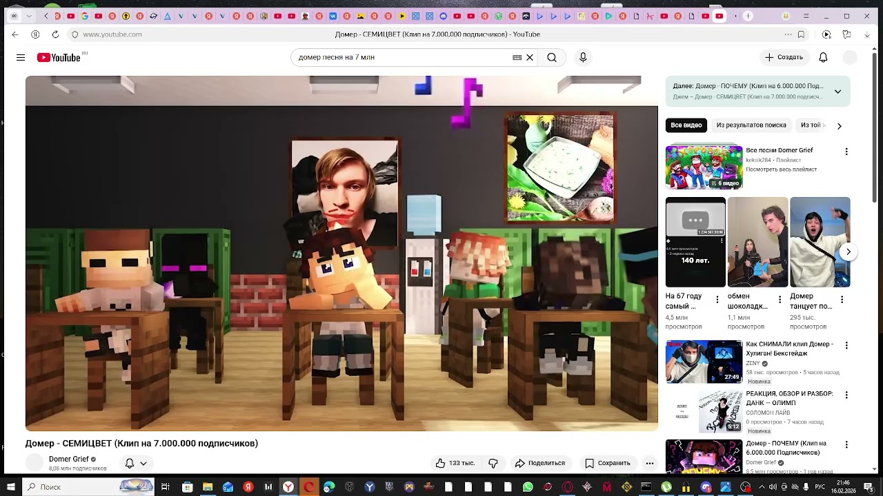Click the www.youtube.com address text

click(x=112, y=34)
